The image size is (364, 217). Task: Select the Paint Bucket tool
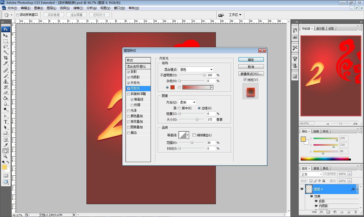coord(6,98)
